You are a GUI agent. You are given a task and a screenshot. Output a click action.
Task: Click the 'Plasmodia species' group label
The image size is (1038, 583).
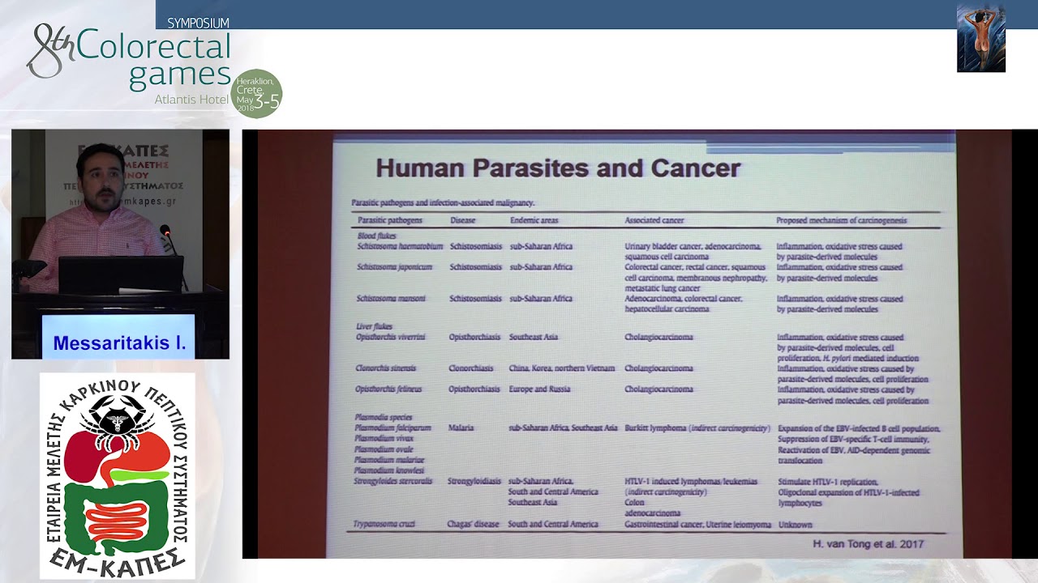[384, 418]
